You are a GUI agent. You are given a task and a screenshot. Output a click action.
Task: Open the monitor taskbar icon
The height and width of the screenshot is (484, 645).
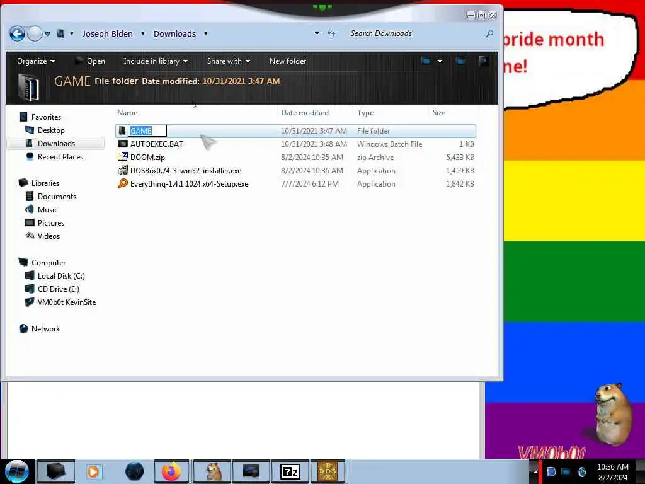251,471
